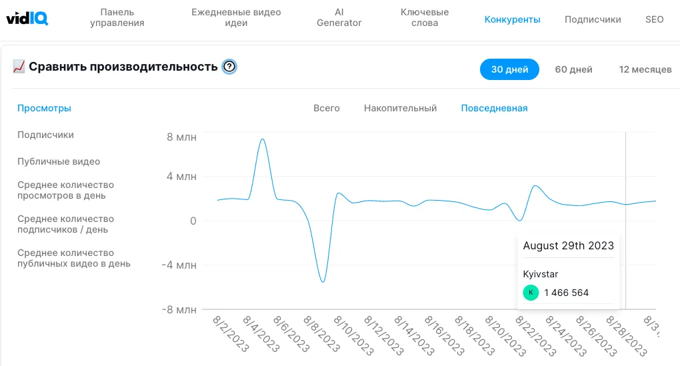This screenshot has width=680, height=366.
Task: Open the help question mark icon
Action: point(229,67)
